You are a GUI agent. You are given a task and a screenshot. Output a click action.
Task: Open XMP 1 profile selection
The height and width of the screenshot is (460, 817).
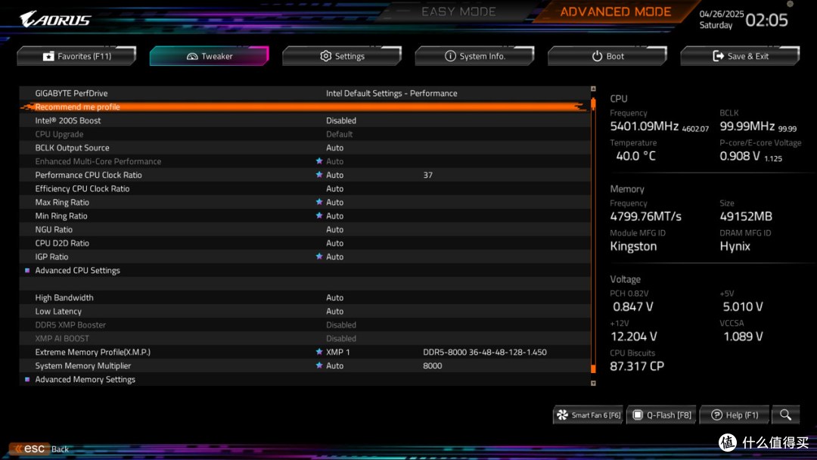click(337, 352)
